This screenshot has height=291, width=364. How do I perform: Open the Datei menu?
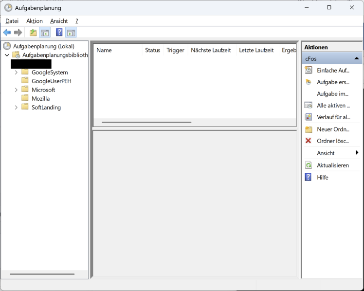pos(12,21)
